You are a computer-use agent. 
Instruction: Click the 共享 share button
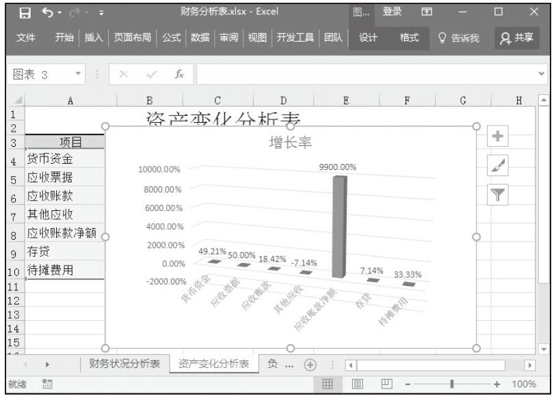tap(518, 38)
